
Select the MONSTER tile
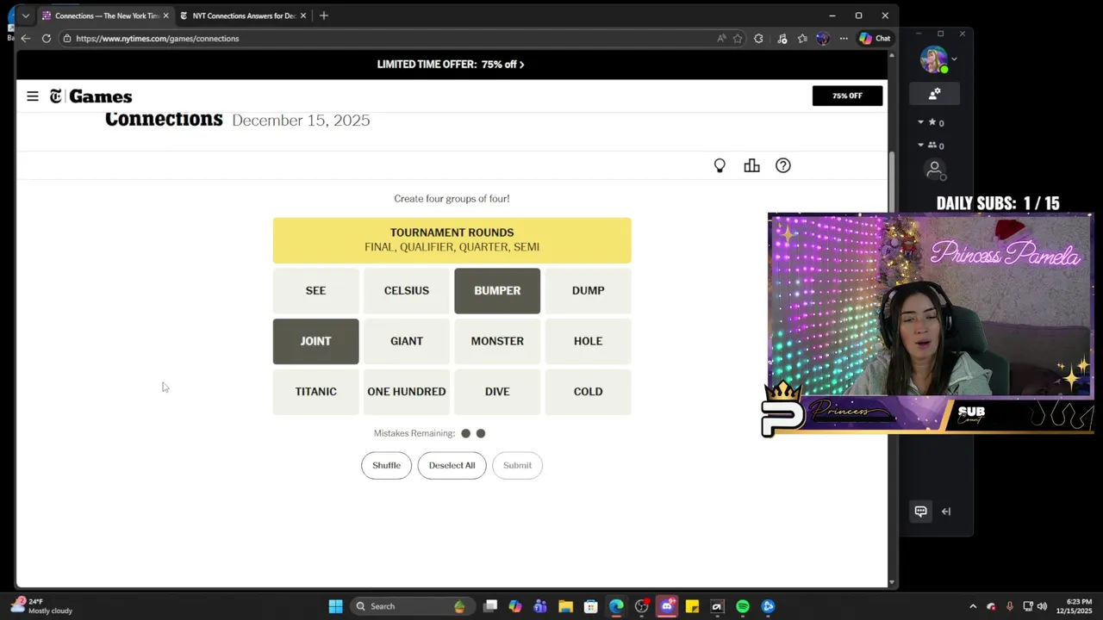coord(497,341)
